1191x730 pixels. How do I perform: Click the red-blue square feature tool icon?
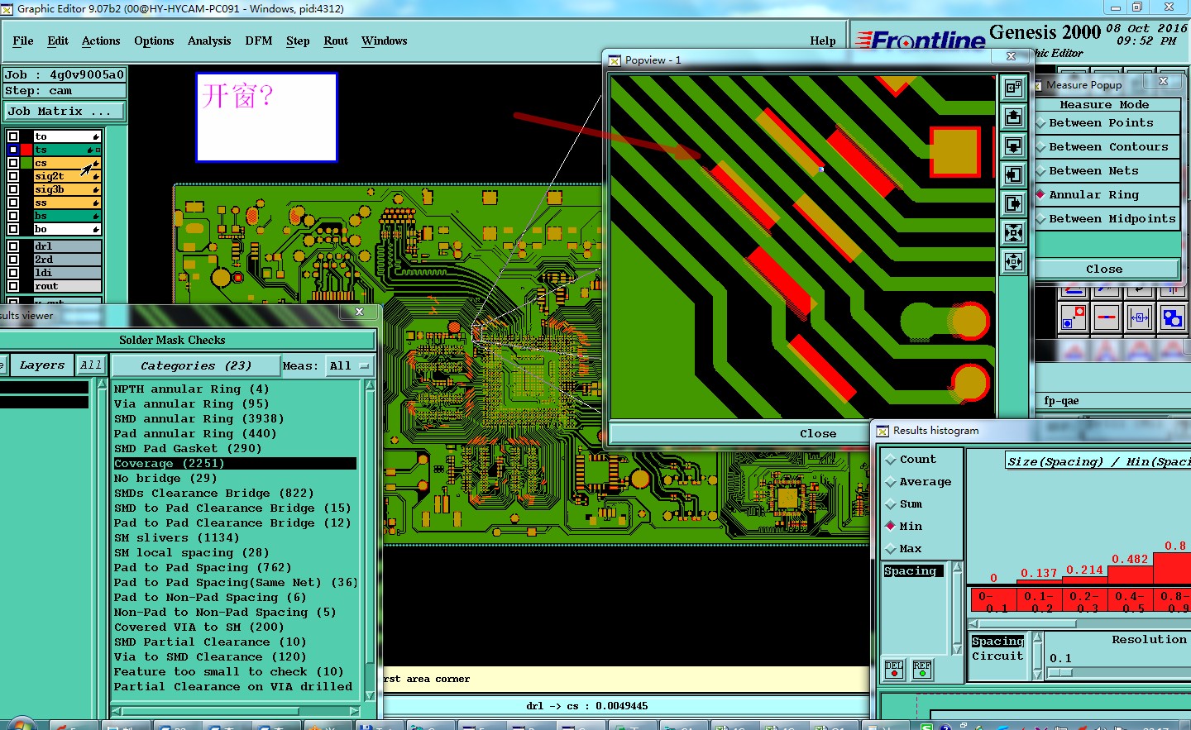(x=1073, y=317)
